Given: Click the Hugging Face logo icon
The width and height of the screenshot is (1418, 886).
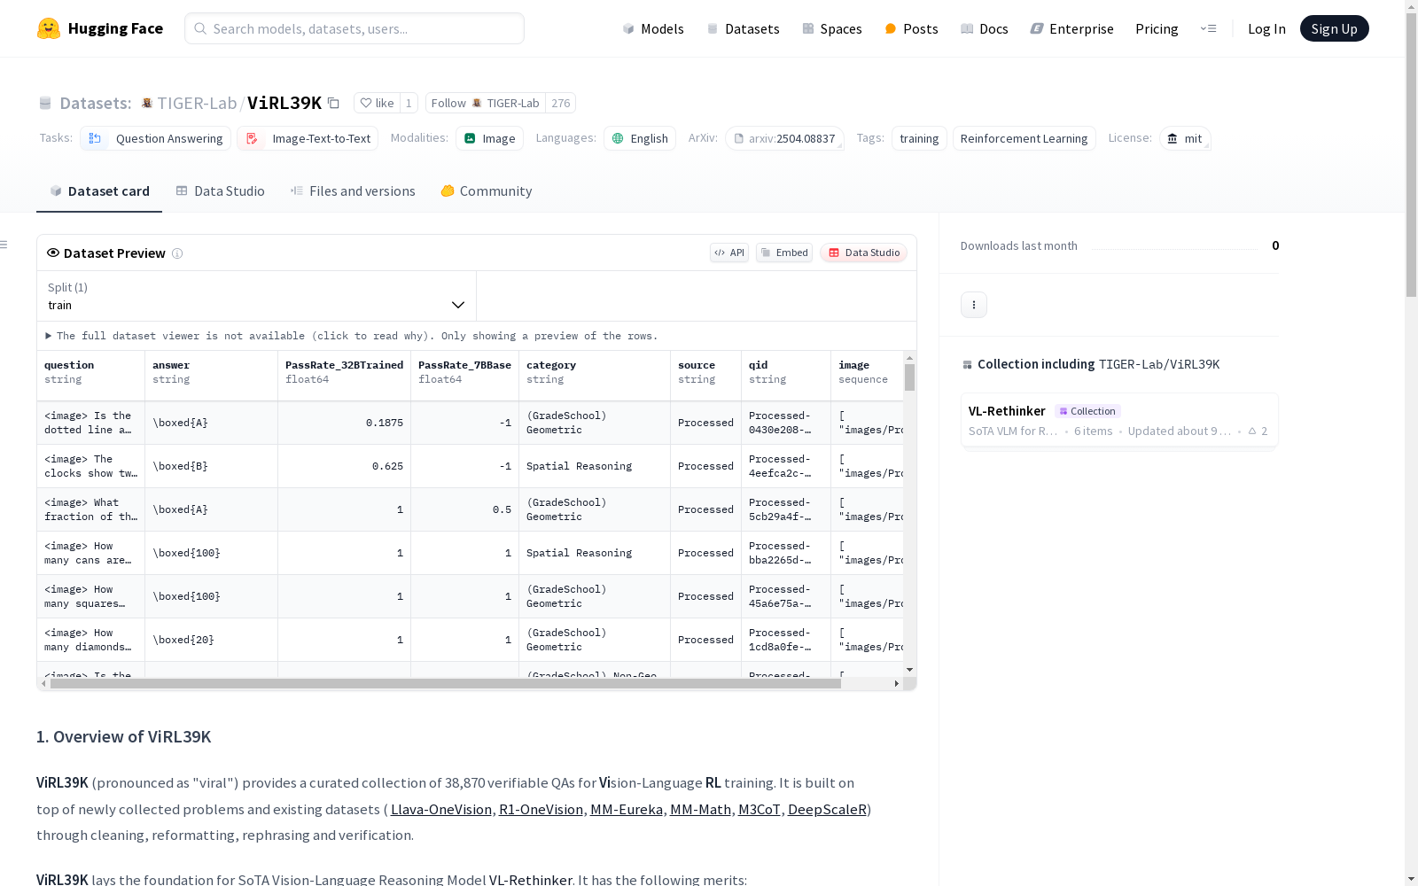Looking at the screenshot, I should coord(49,28).
